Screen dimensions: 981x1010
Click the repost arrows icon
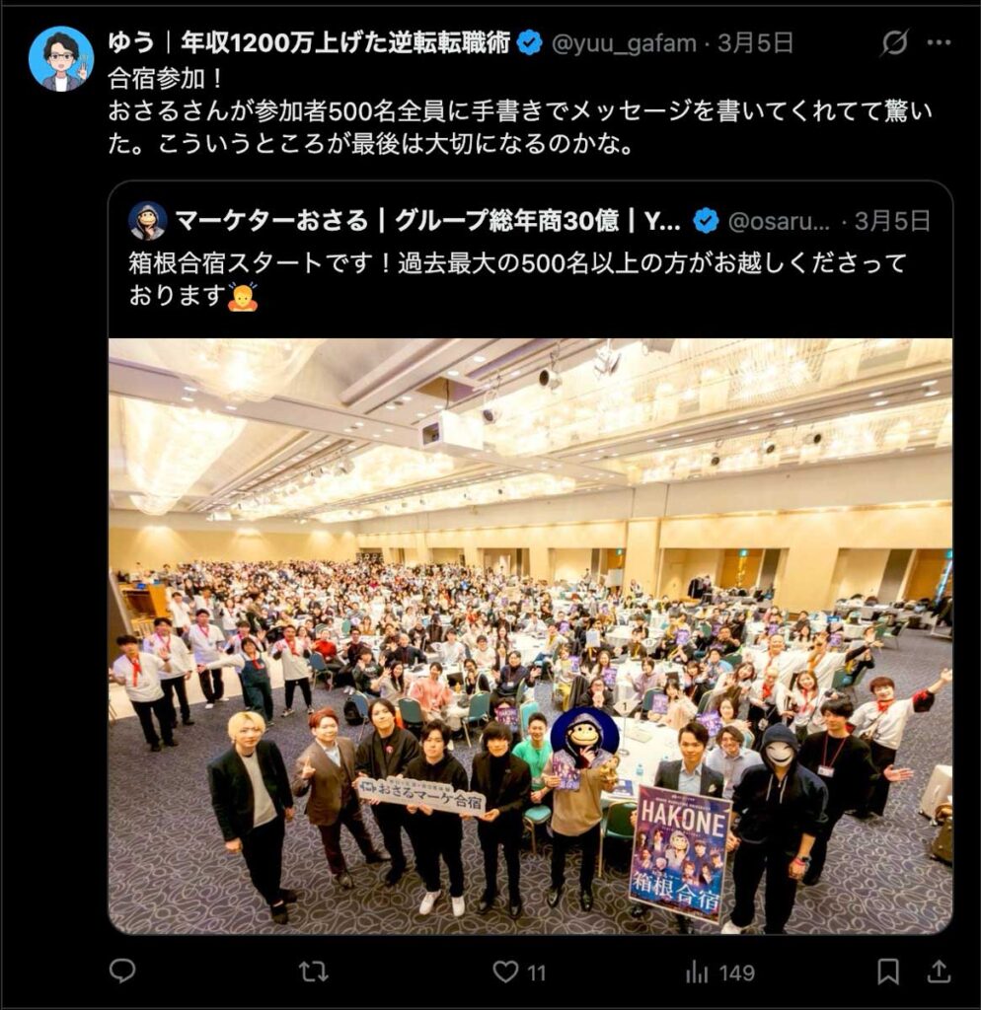coord(314,972)
